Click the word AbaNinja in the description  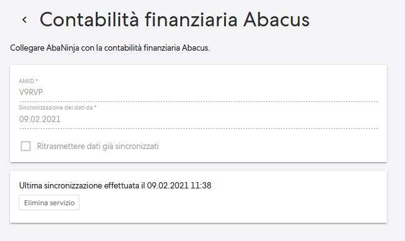tap(63, 48)
